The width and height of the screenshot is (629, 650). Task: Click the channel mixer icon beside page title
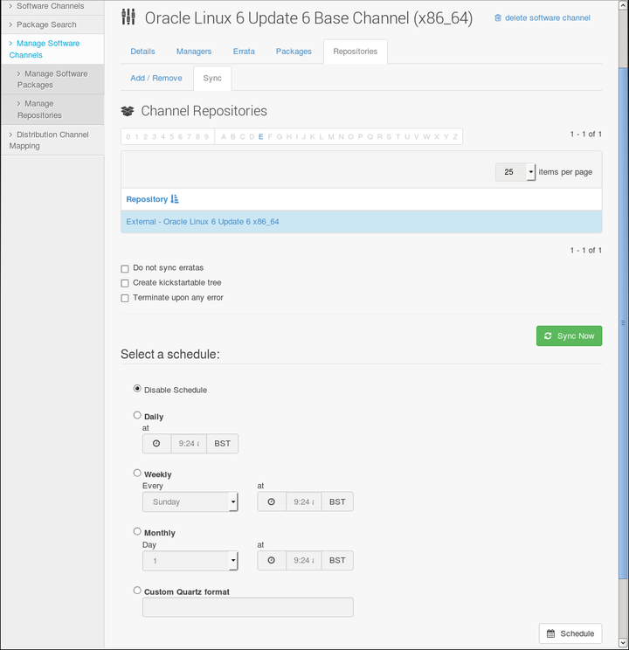pyautogui.click(x=128, y=17)
